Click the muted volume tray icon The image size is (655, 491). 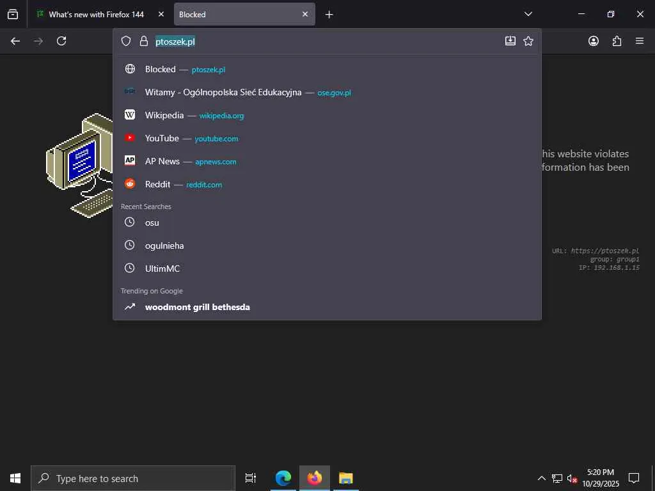click(572, 478)
